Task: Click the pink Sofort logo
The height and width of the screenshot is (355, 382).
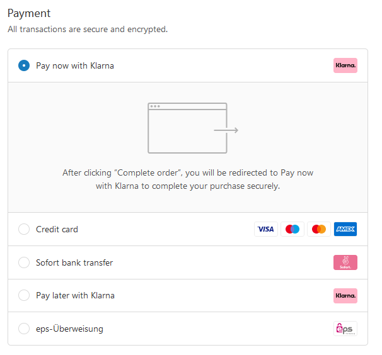Action: (345, 262)
